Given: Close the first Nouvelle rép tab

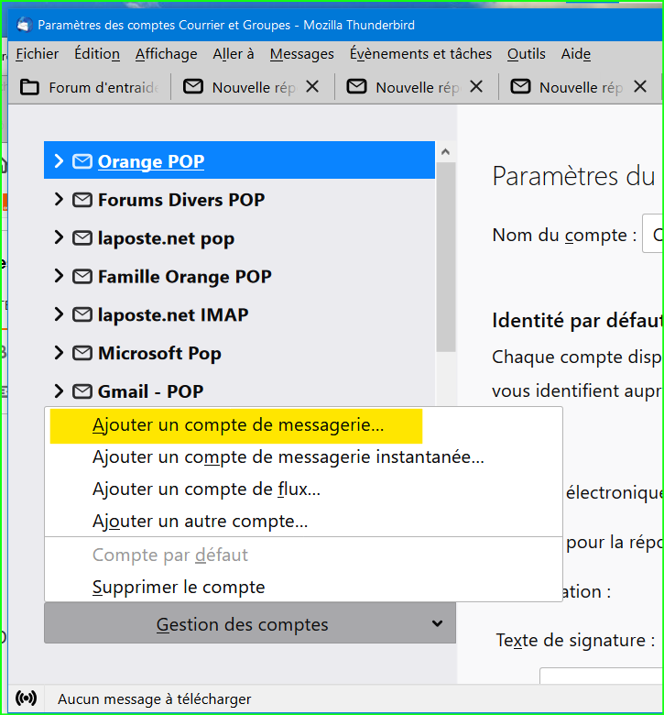Looking at the screenshot, I should pyautogui.click(x=312, y=87).
